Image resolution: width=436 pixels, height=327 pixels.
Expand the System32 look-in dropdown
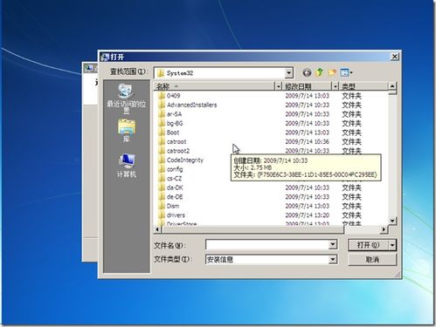(288, 73)
